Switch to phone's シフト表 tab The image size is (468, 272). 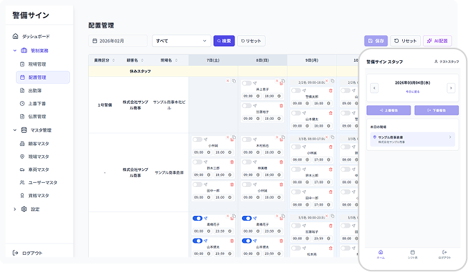[413, 255]
